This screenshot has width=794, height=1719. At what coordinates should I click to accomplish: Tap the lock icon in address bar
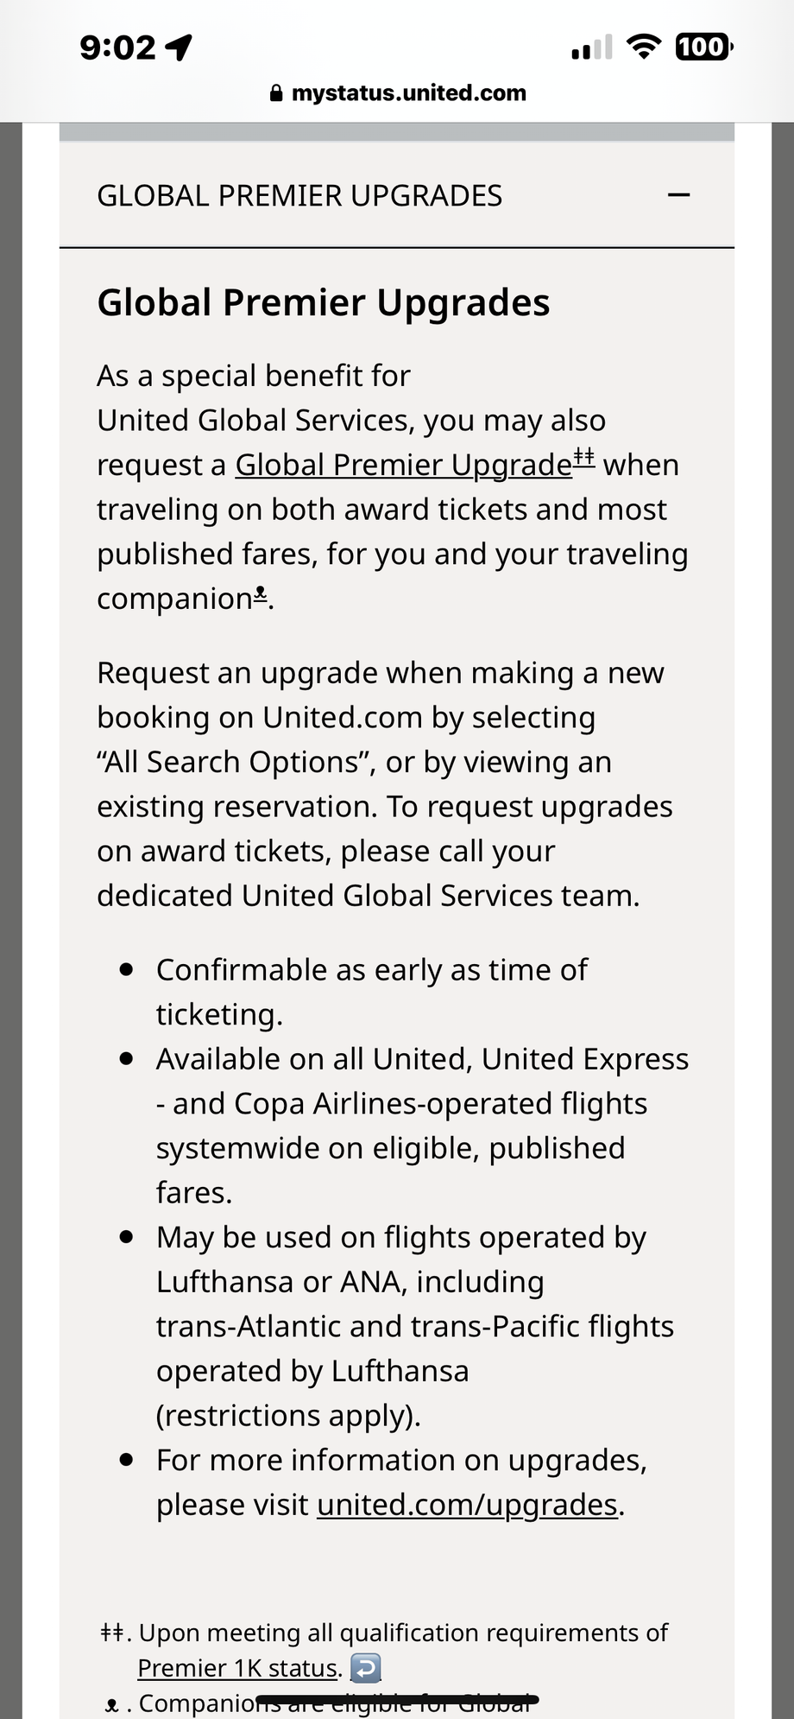click(x=276, y=93)
